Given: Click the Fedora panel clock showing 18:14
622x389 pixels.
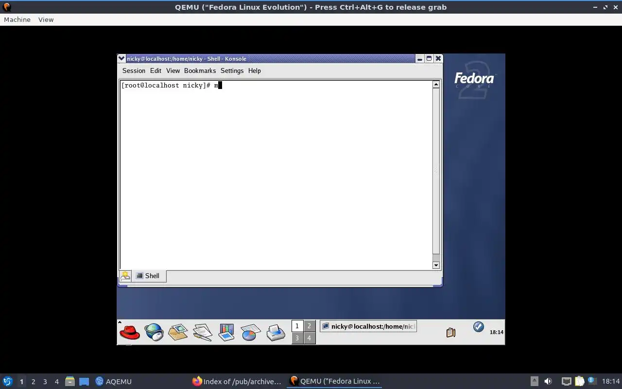Looking at the screenshot, I should tap(496, 332).
